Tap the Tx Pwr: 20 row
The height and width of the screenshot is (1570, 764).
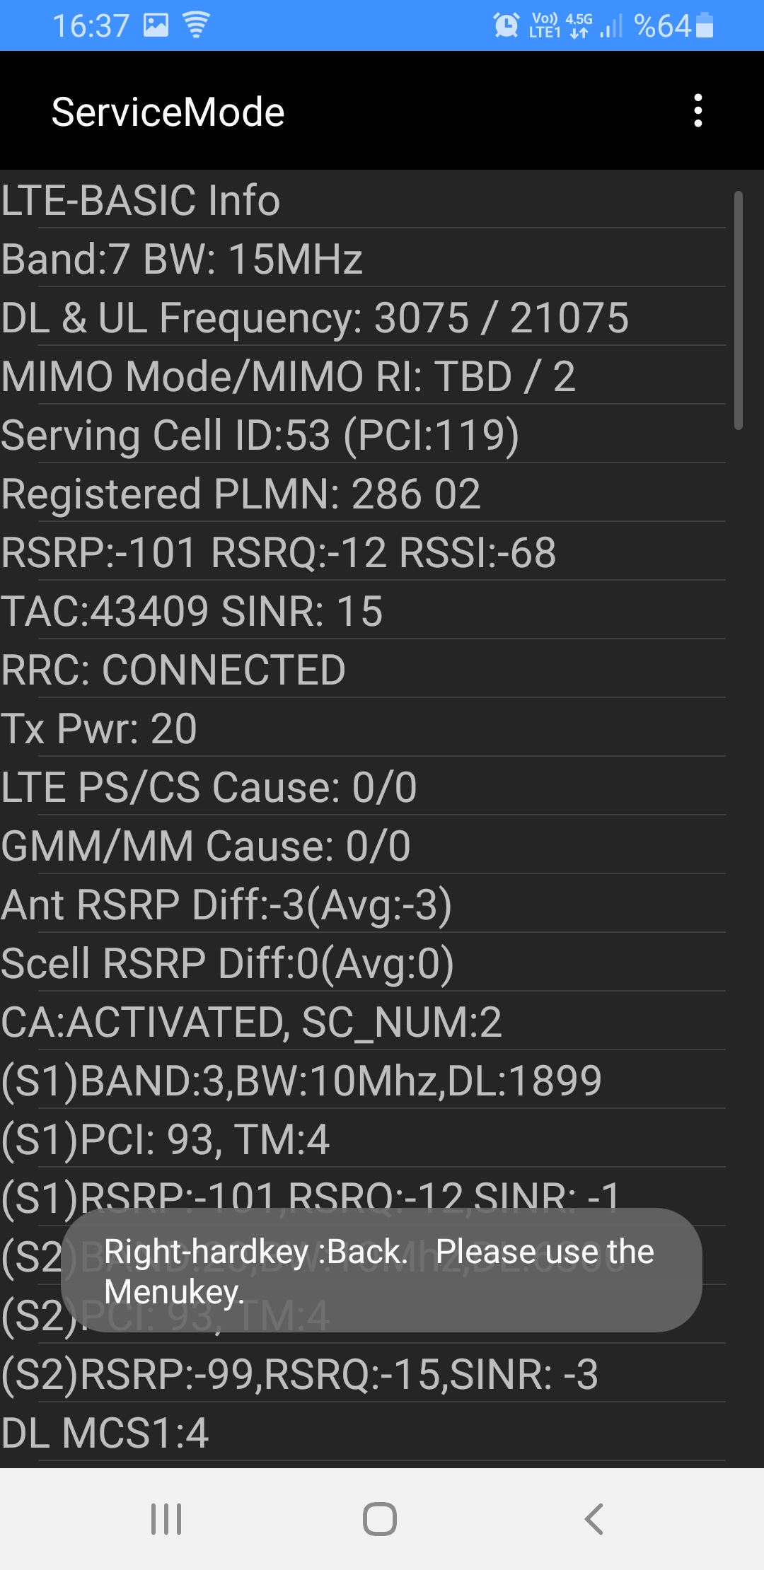[x=363, y=728]
